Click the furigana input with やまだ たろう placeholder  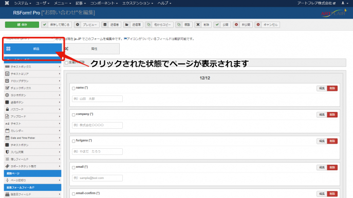(97, 151)
